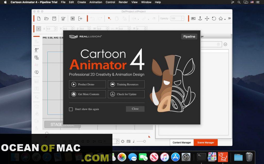The height and width of the screenshot is (164, 264).
Task: Open the marketplace shopping cart icon
Action: coord(63,19)
